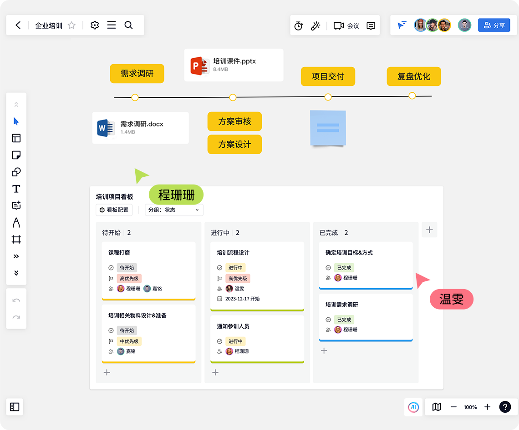Toggle collaborator cursor display icon
Image resolution: width=519 pixels, height=430 pixels.
(x=402, y=25)
